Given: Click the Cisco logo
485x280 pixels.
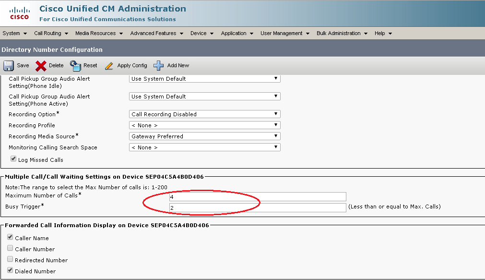Looking at the screenshot, I should [x=20, y=13].
